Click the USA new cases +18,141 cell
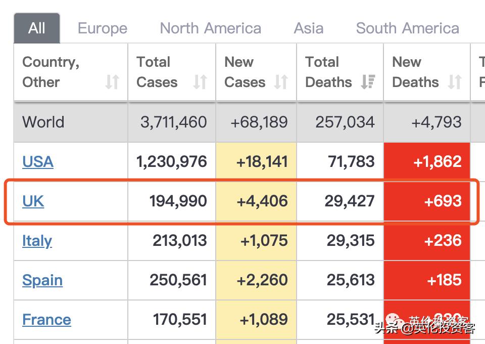Viewport: 485px width, 344px height. click(x=256, y=162)
